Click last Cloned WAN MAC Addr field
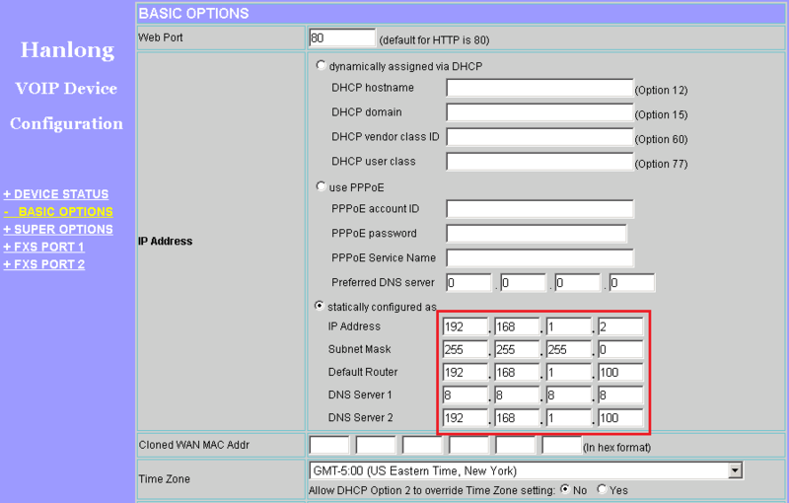The image size is (789, 503). pyautogui.click(x=561, y=445)
